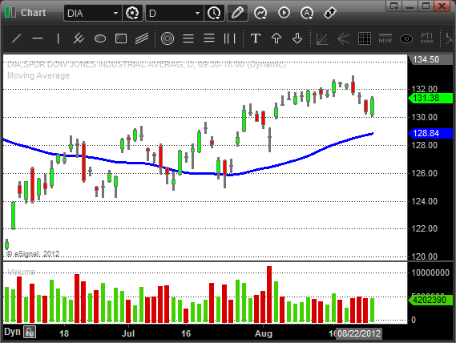Click the 131.38 last price marker
This screenshot has width=456, height=343.
tap(430, 98)
